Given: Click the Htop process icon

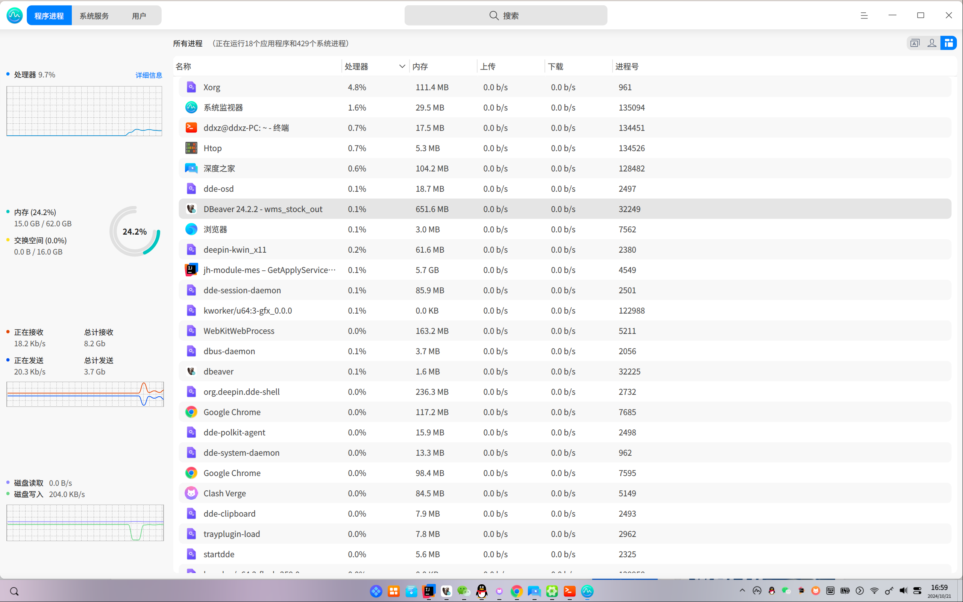Looking at the screenshot, I should point(191,148).
